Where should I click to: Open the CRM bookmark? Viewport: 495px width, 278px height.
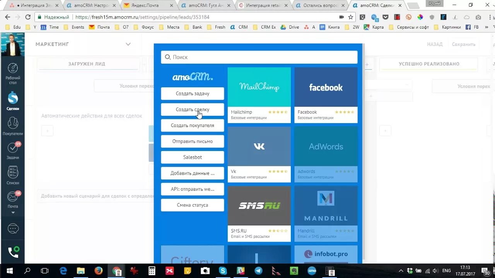[239, 27]
